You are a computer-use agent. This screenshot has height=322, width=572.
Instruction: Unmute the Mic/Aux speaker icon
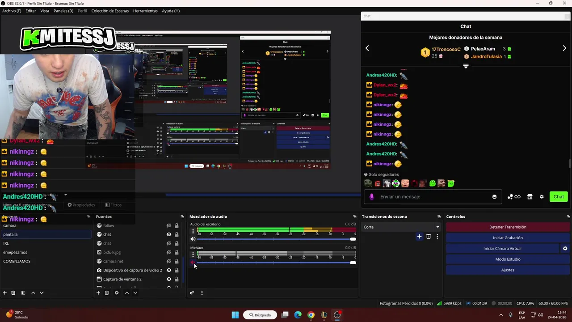click(x=193, y=263)
